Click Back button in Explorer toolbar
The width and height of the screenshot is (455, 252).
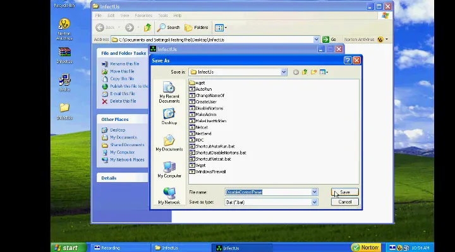(106, 28)
